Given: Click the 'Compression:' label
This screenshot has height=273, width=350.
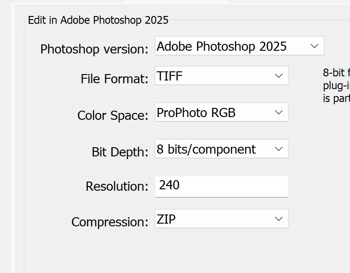Looking at the screenshot, I should (110, 222).
